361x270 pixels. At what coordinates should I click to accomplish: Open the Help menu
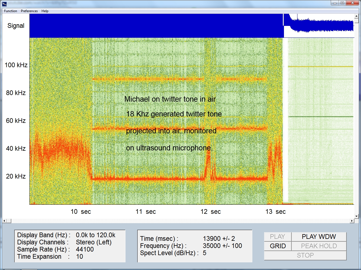(x=45, y=11)
